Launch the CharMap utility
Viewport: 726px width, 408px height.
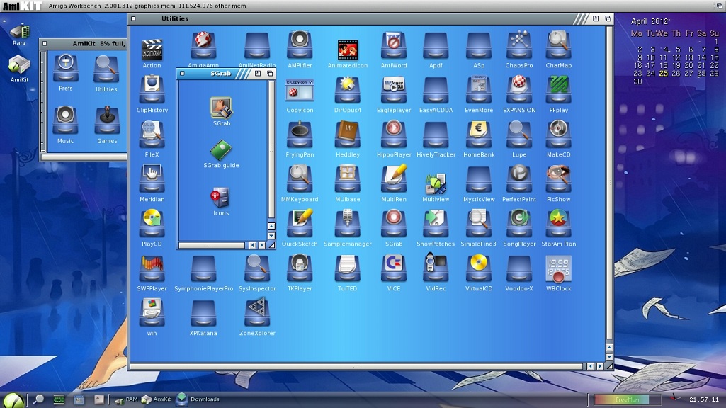point(558,45)
